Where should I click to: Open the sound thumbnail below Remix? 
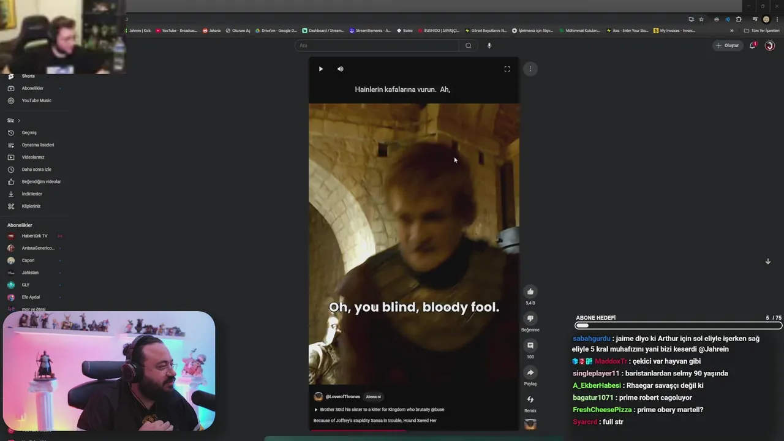[x=530, y=424]
